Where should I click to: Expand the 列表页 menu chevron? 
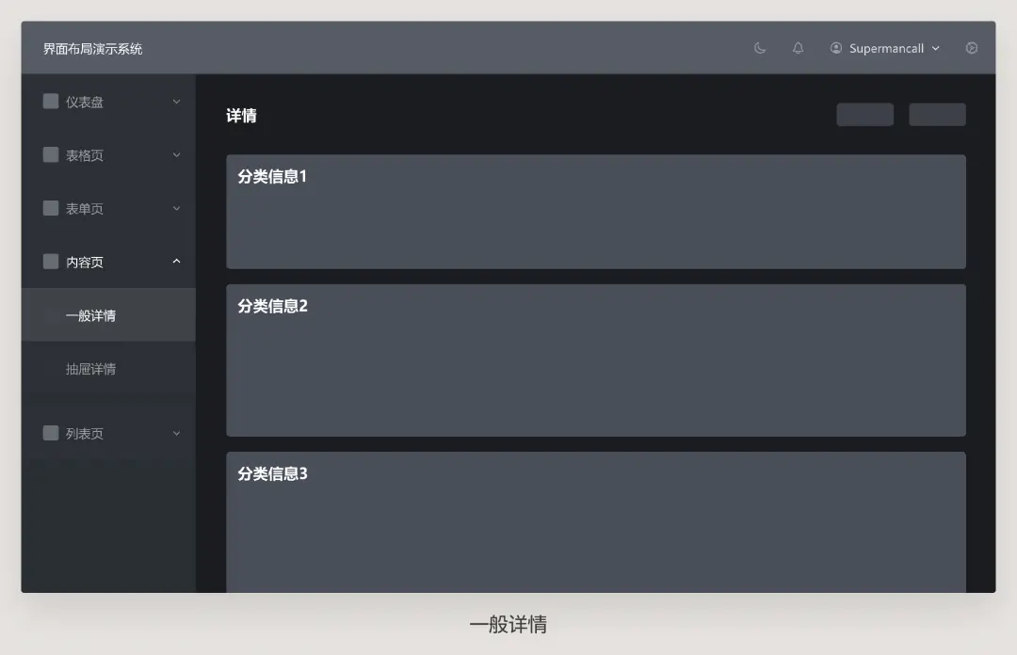(176, 433)
